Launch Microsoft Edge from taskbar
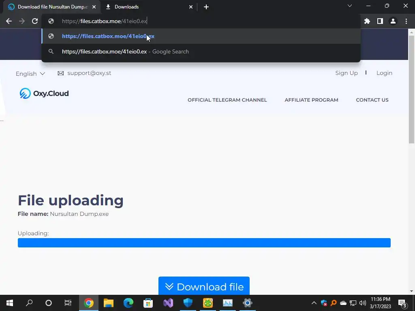Screen dimensions: 415x311 [x=128, y=303]
